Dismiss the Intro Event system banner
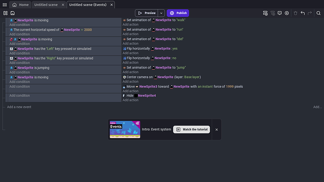This screenshot has height=182, width=324. coord(216,130)
